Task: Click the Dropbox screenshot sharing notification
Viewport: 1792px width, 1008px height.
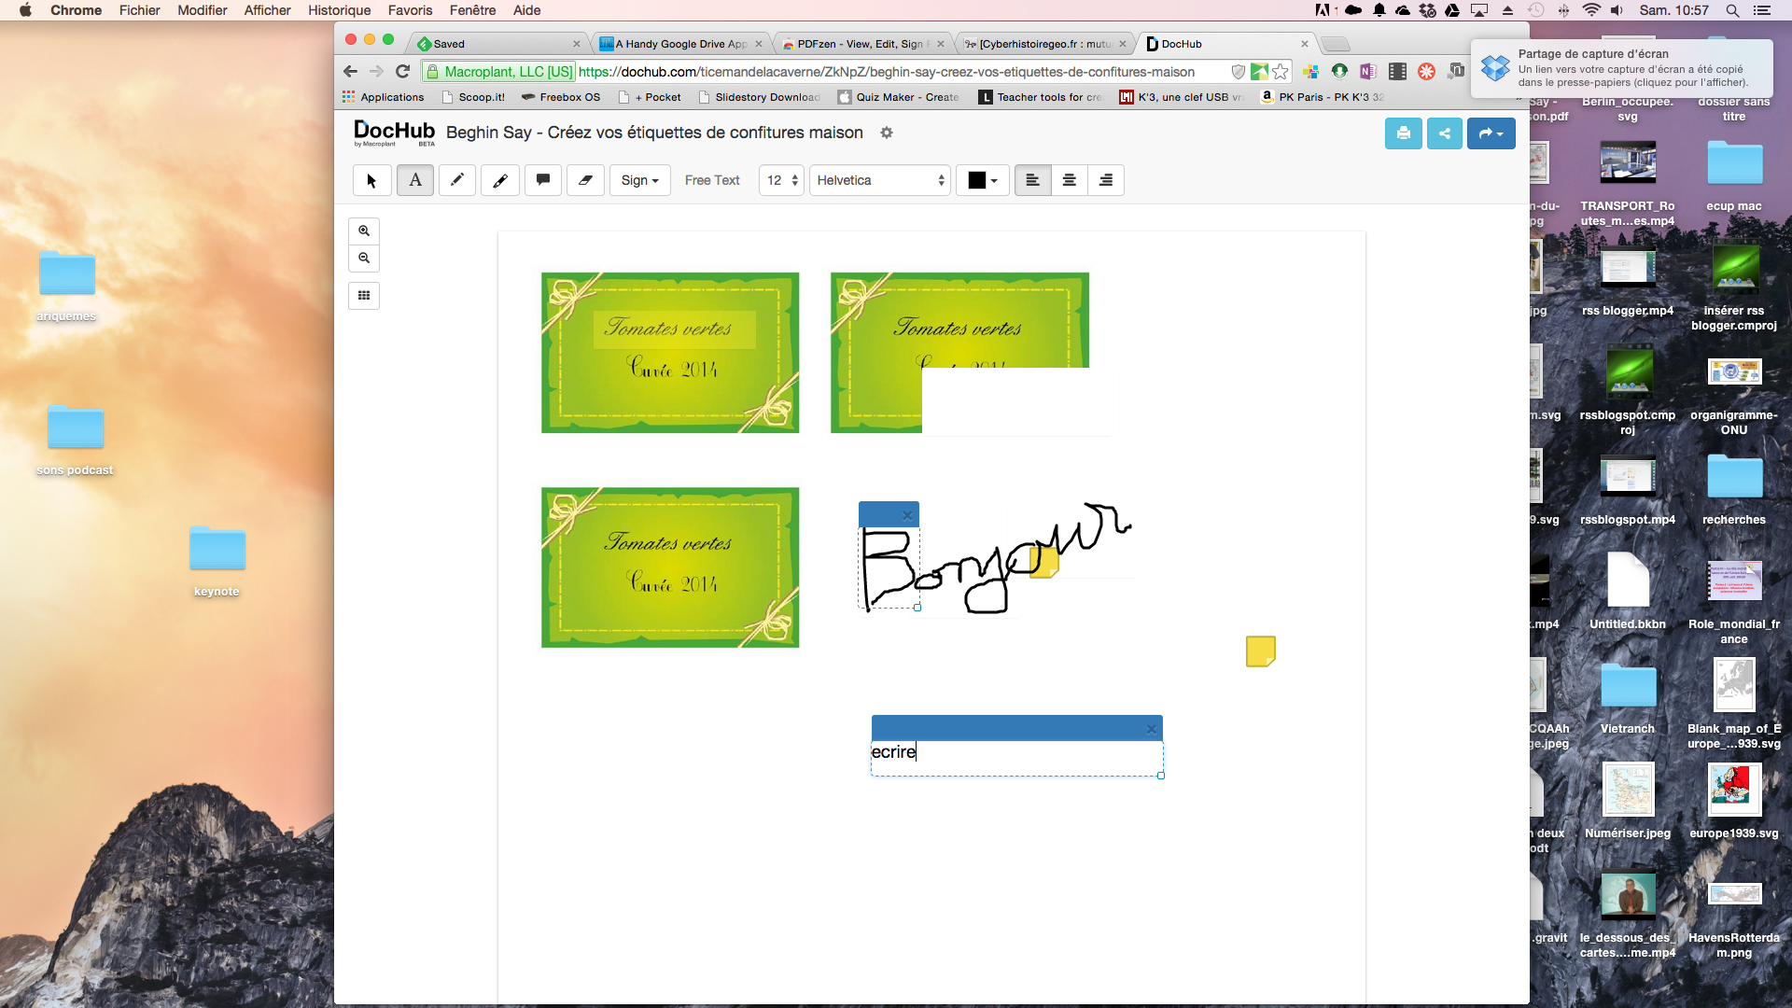Action: tap(1621, 68)
